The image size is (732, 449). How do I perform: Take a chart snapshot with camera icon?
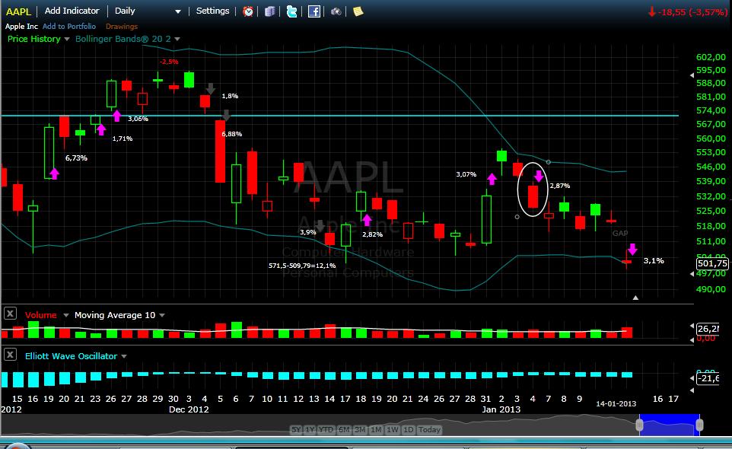coord(336,11)
